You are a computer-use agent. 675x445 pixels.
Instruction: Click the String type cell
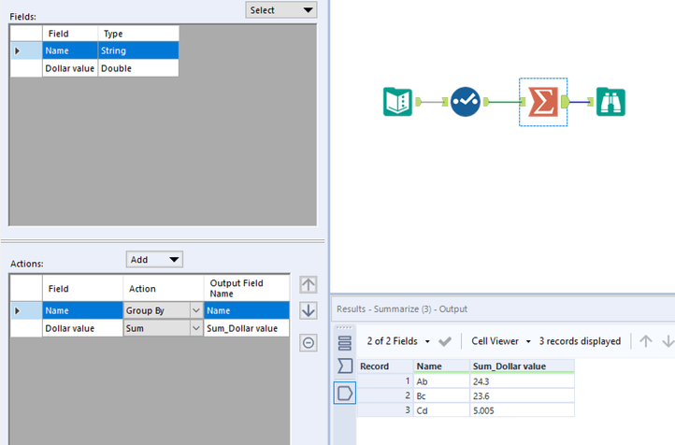pos(138,50)
